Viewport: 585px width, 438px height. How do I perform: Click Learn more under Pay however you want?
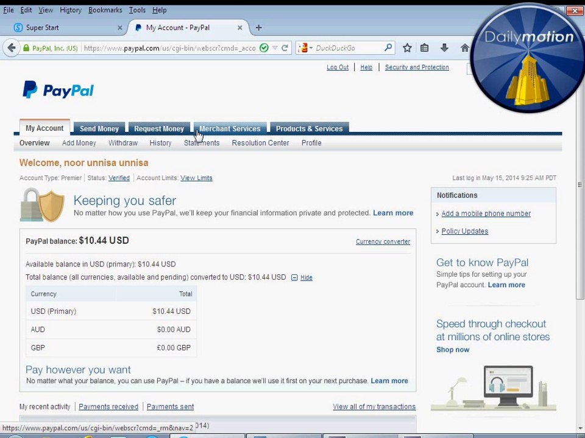coord(389,381)
